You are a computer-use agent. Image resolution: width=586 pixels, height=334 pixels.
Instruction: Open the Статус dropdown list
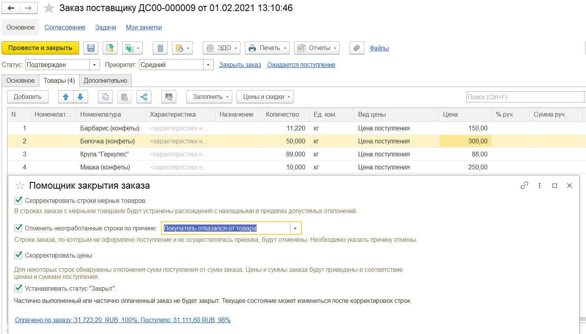(x=94, y=65)
